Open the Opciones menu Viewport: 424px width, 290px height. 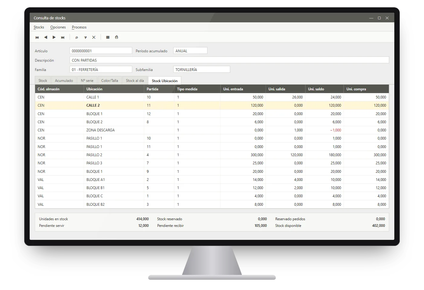(58, 27)
